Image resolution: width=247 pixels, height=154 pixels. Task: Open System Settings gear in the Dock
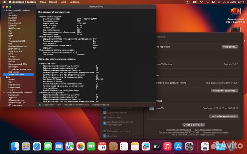pos(189,146)
